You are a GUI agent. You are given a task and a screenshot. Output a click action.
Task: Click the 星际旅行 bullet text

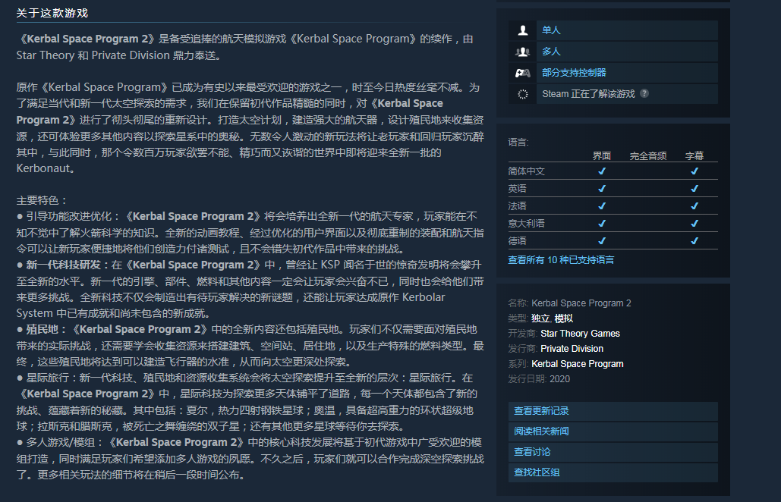click(47, 378)
